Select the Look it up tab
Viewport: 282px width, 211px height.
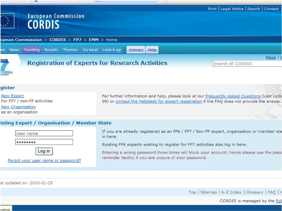click(x=112, y=50)
